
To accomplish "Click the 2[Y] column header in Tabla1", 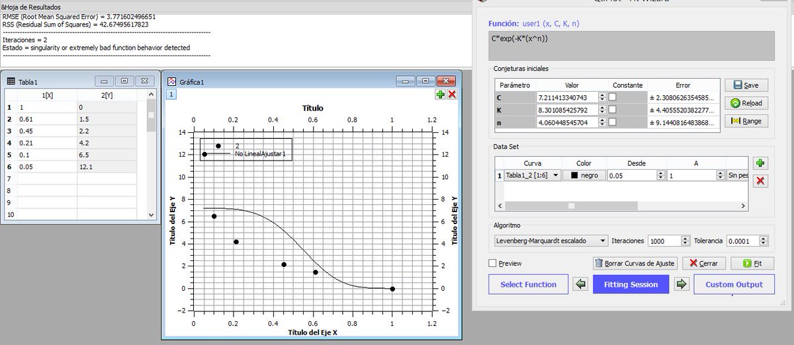I will click(106, 96).
